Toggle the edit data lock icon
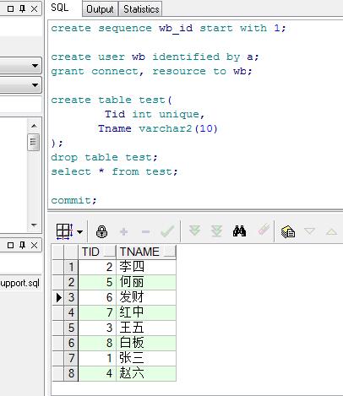Image resolution: width=343 pixels, height=396 pixels. point(101,232)
